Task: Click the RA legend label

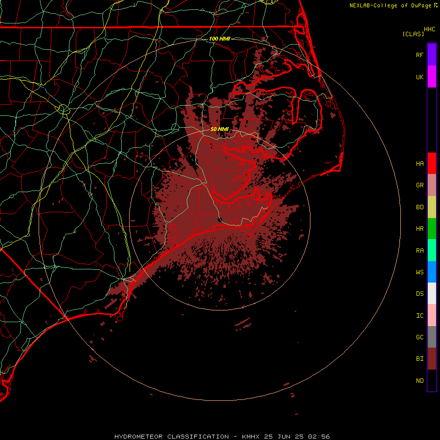Action: pos(419,251)
